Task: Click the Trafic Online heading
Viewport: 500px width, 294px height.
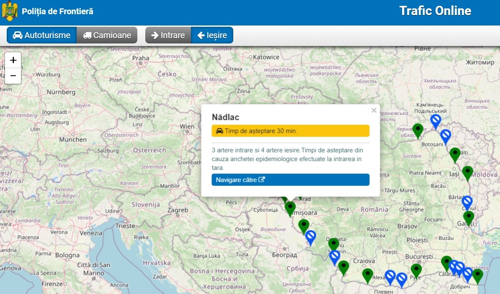Action: coord(435,11)
